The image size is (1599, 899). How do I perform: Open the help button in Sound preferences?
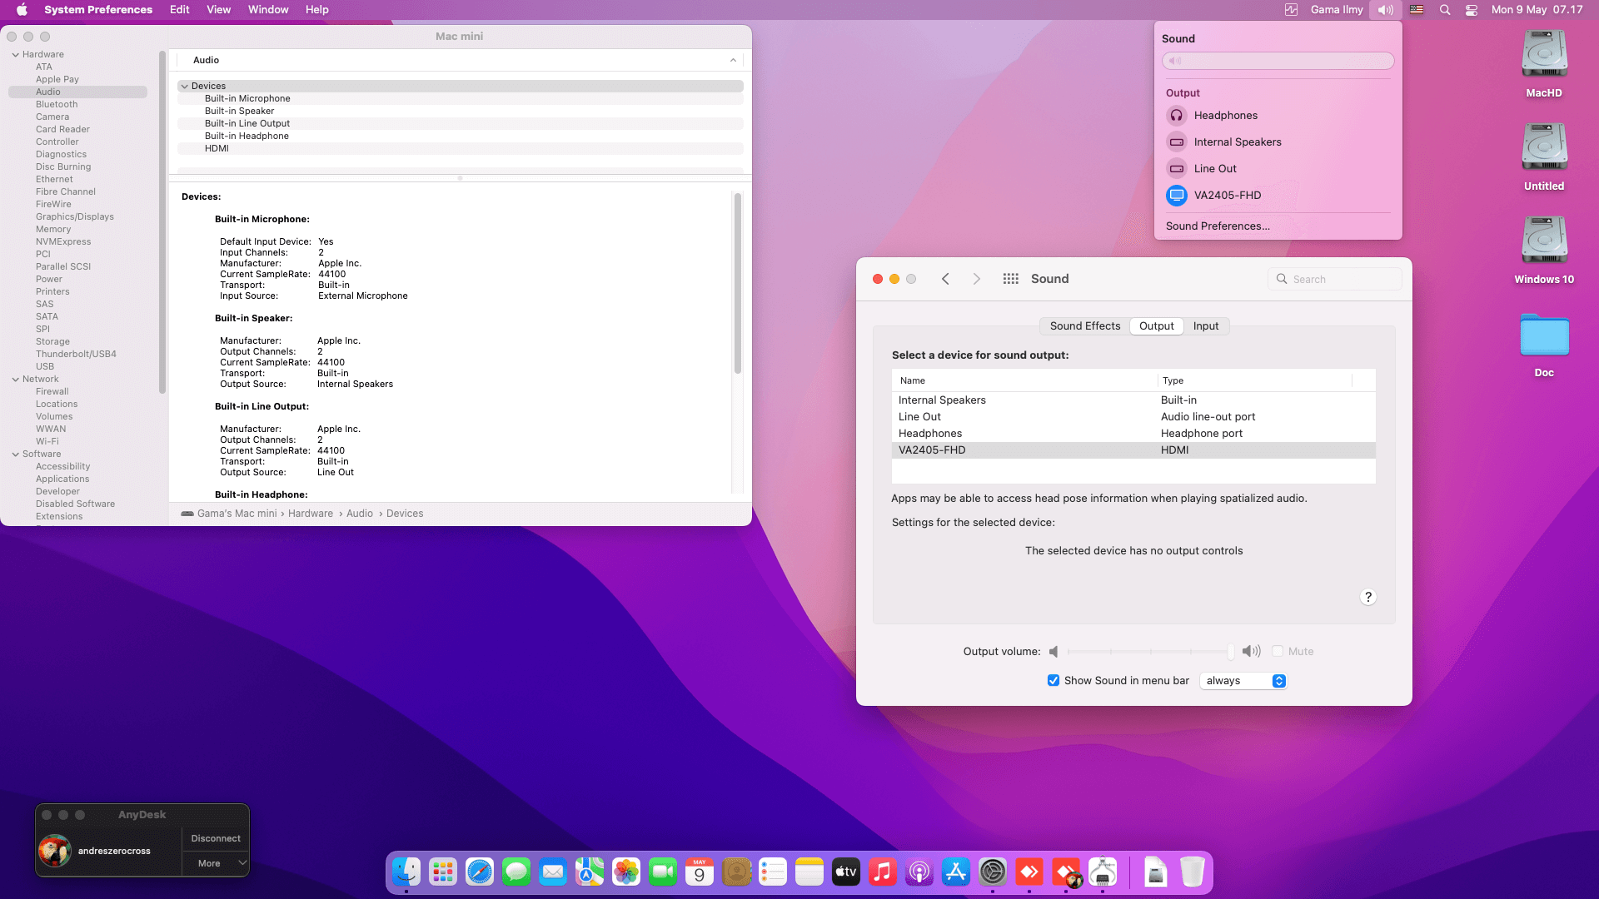coord(1367,597)
